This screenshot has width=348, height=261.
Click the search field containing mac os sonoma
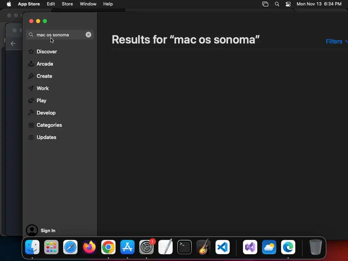click(x=60, y=35)
